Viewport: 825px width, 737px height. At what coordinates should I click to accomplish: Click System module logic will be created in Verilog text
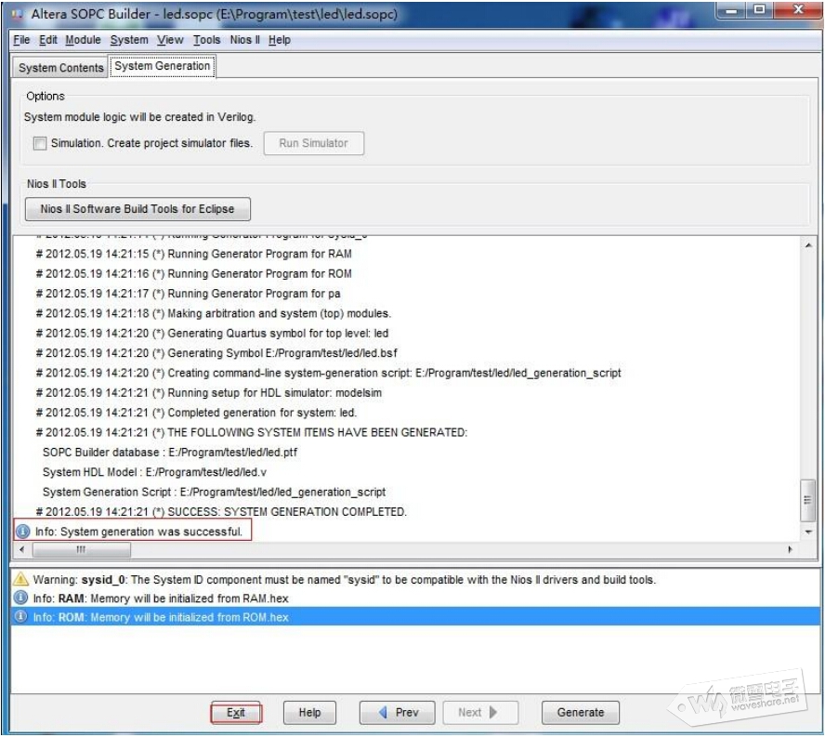139,117
